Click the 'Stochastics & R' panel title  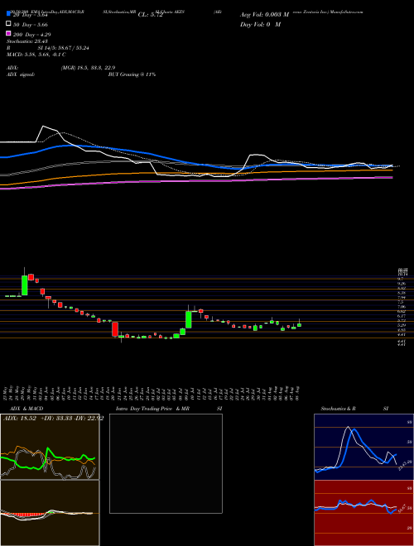338,409
